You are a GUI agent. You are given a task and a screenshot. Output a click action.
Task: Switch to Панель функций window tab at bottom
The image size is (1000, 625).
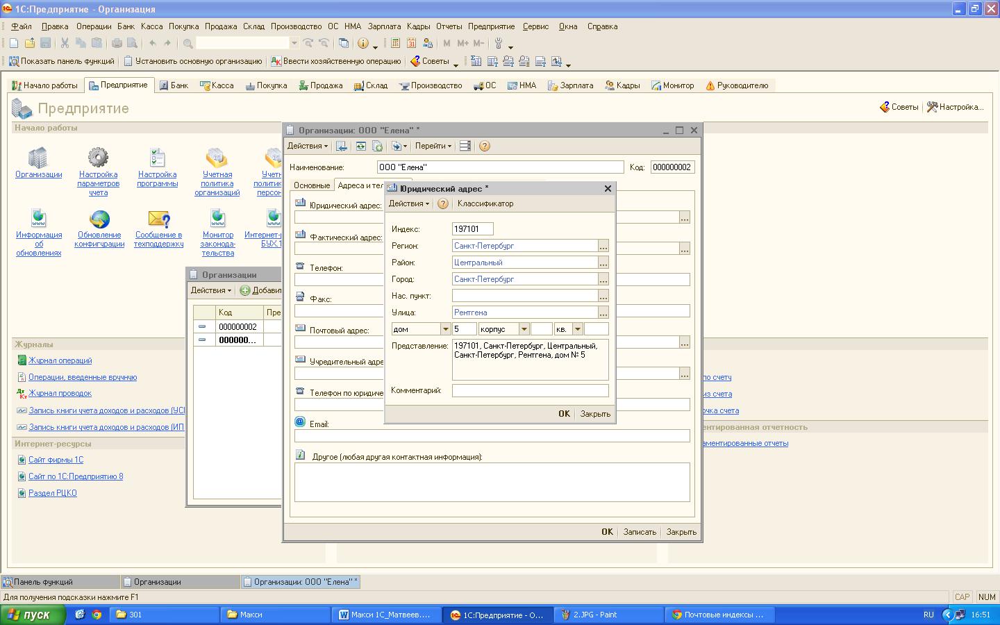tap(60, 582)
